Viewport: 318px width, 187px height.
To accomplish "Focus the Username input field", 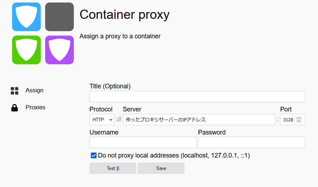I will click(x=143, y=142).
